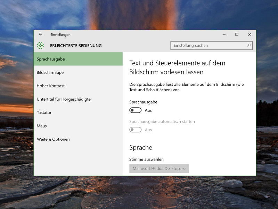The height and width of the screenshot is (209, 278).
Task: Click the back arrow in Einstellungen
Action: point(40,34)
